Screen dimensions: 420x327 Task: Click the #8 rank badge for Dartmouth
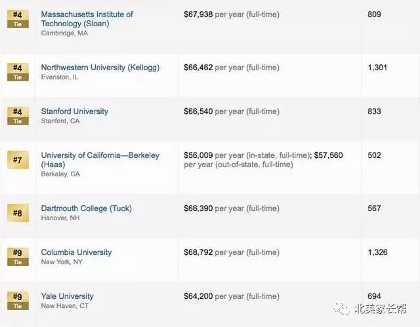[x=18, y=213]
